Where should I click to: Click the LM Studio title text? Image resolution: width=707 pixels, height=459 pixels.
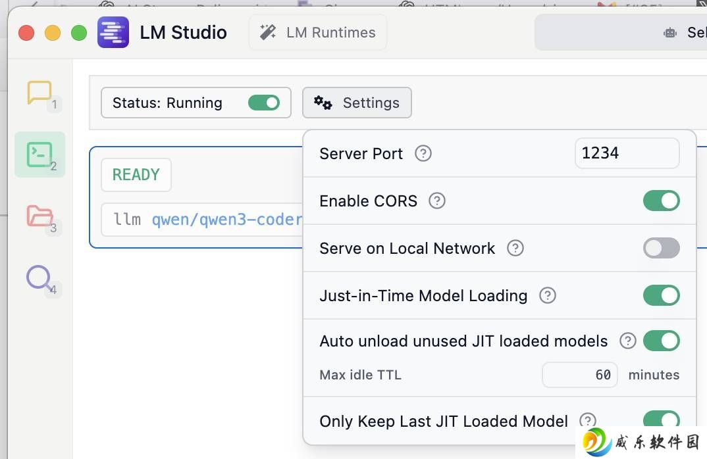pos(183,32)
